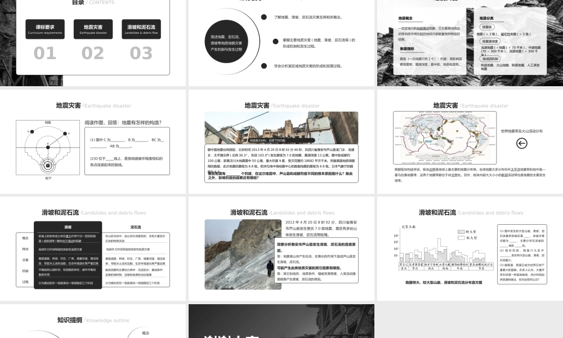Click the large gray number 02

[93, 53]
